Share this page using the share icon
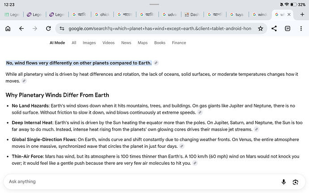The image size is (309, 193). [274, 29]
